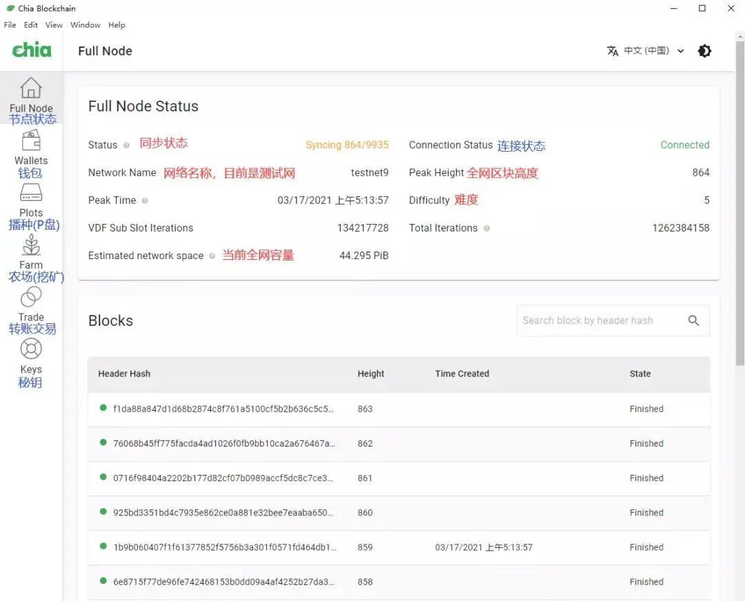Viewport: 745px width, 601px height.
Task: Click the search magnifier icon
Action: tap(694, 320)
